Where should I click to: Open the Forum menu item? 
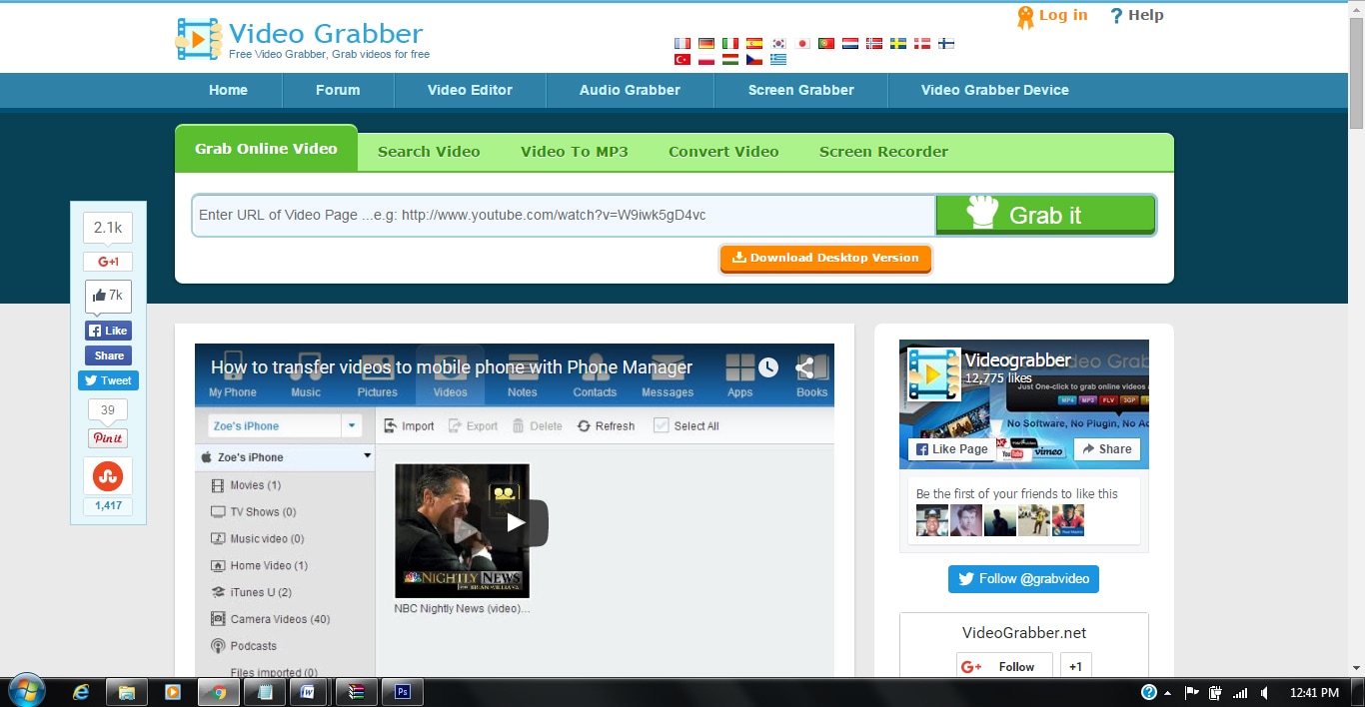point(338,90)
